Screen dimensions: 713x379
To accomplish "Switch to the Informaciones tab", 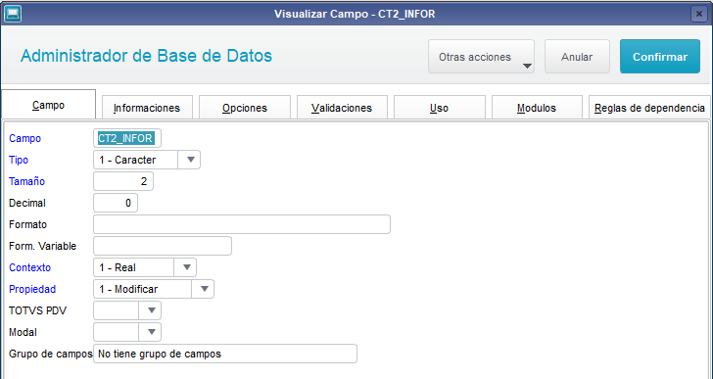I will point(147,108).
